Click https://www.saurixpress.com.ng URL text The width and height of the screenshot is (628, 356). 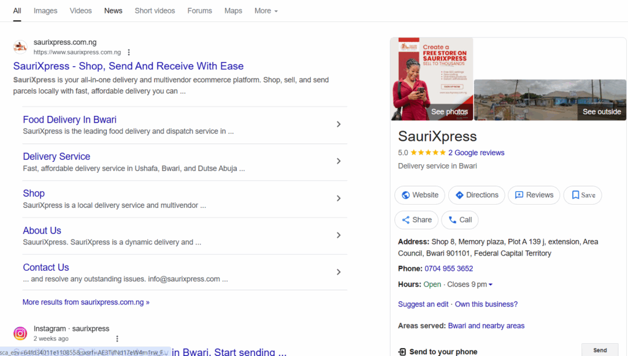pos(77,53)
